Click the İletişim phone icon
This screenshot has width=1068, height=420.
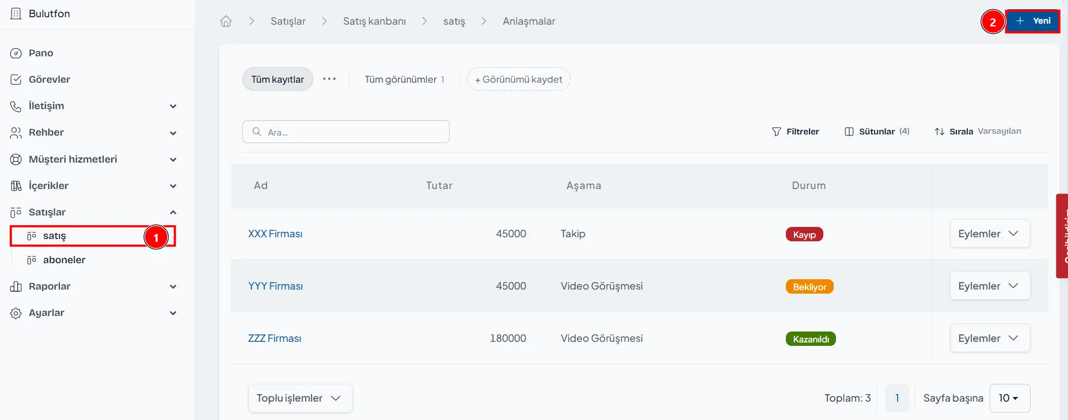pyautogui.click(x=16, y=106)
